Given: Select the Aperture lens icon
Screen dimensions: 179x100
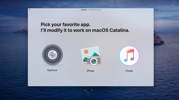Looking at the screenshot, I should 53,55.
